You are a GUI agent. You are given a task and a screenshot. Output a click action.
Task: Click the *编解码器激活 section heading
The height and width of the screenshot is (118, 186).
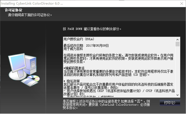(74, 68)
